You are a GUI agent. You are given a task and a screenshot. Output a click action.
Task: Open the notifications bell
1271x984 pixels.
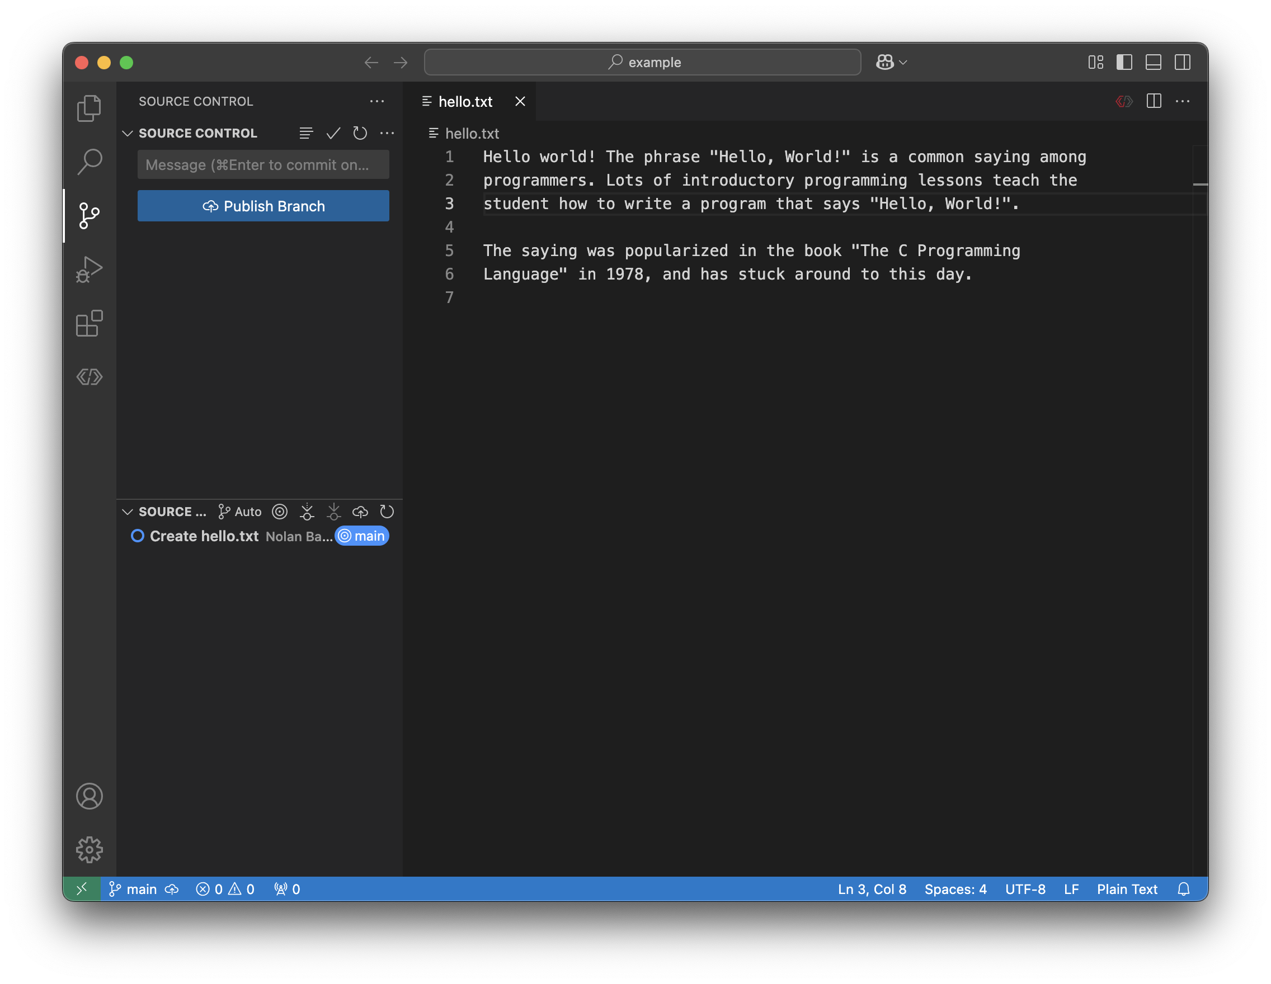(x=1184, y=889)
